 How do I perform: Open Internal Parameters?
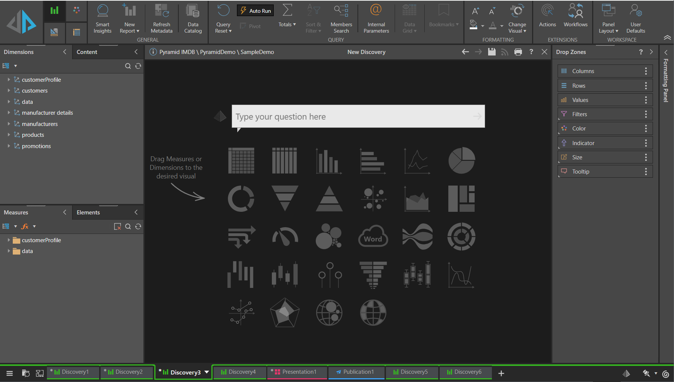pyautogui.click(x=376, y=19)
